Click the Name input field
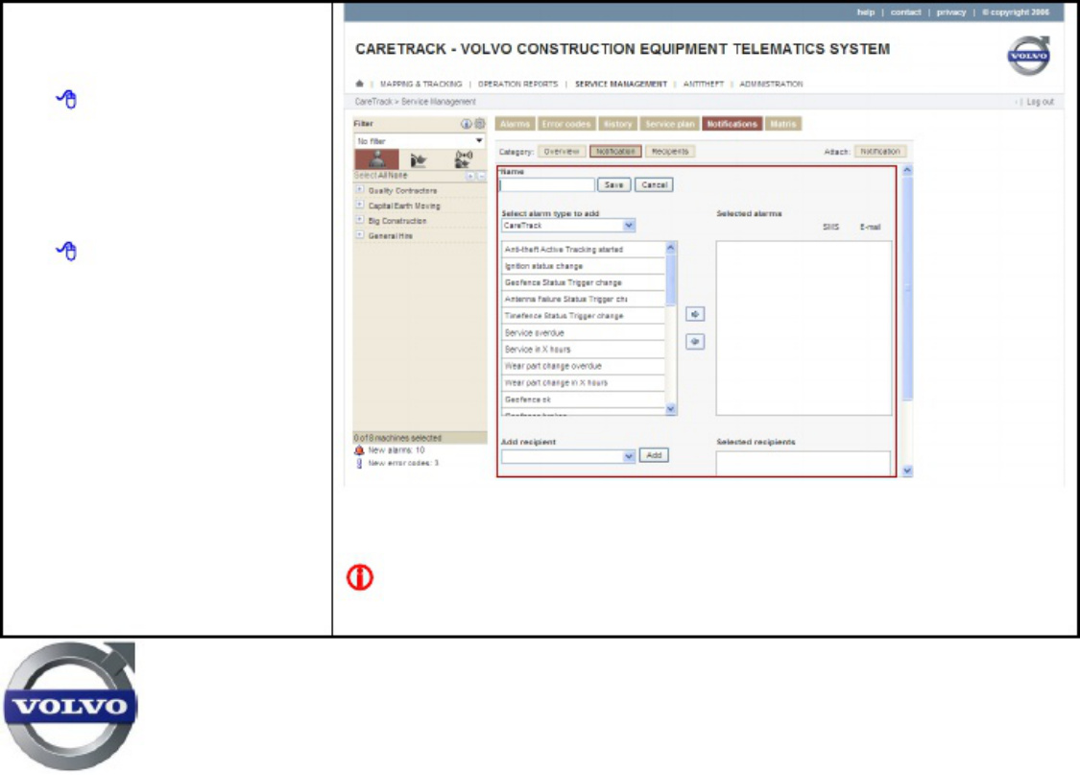 pyautogui.click(x=547, y=184)
